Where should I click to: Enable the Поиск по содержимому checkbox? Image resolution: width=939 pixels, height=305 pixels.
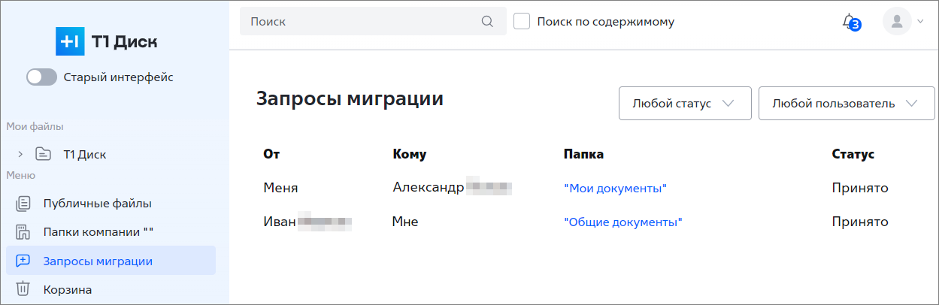(522, 21)
